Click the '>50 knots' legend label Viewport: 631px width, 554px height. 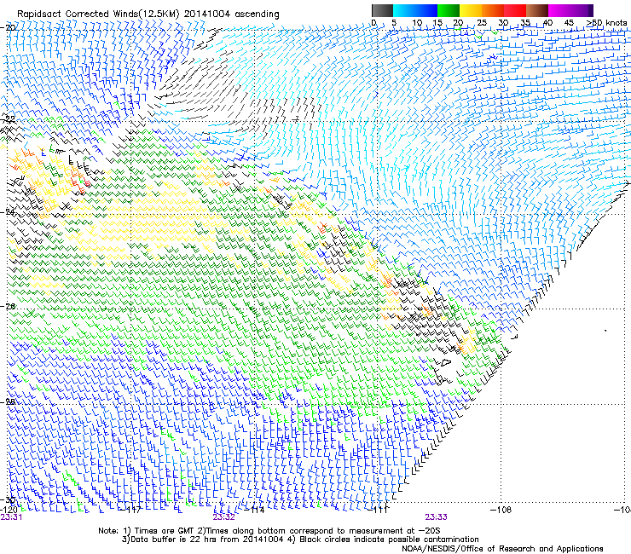pos(606,23)
